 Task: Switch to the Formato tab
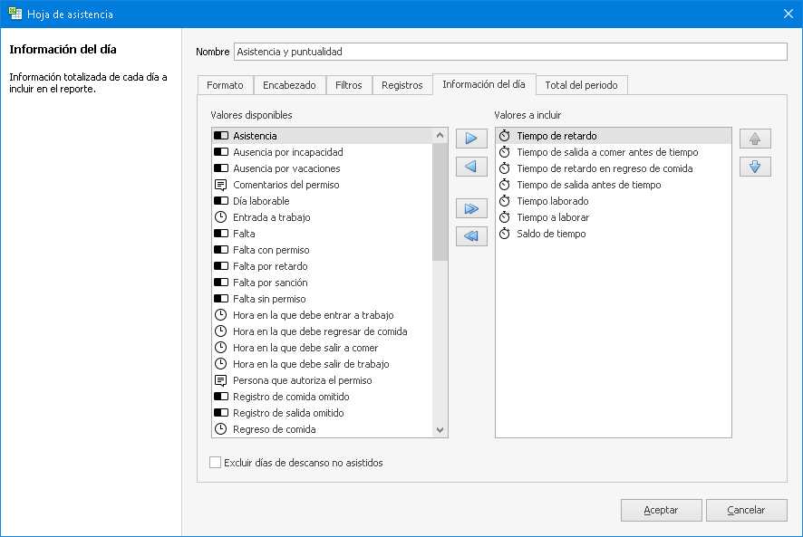[225, 85]
